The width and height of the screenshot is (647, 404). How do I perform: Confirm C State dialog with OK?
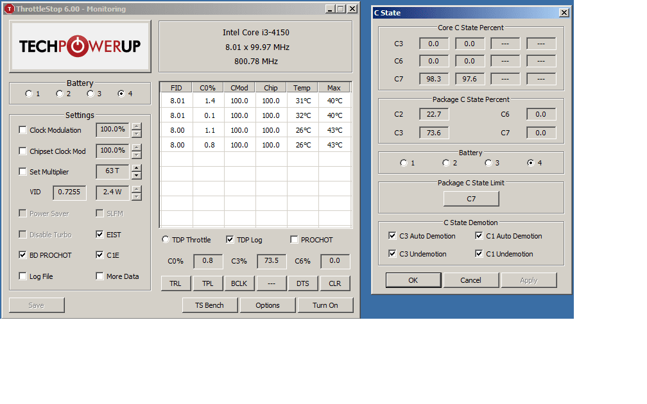click(413, 280)
